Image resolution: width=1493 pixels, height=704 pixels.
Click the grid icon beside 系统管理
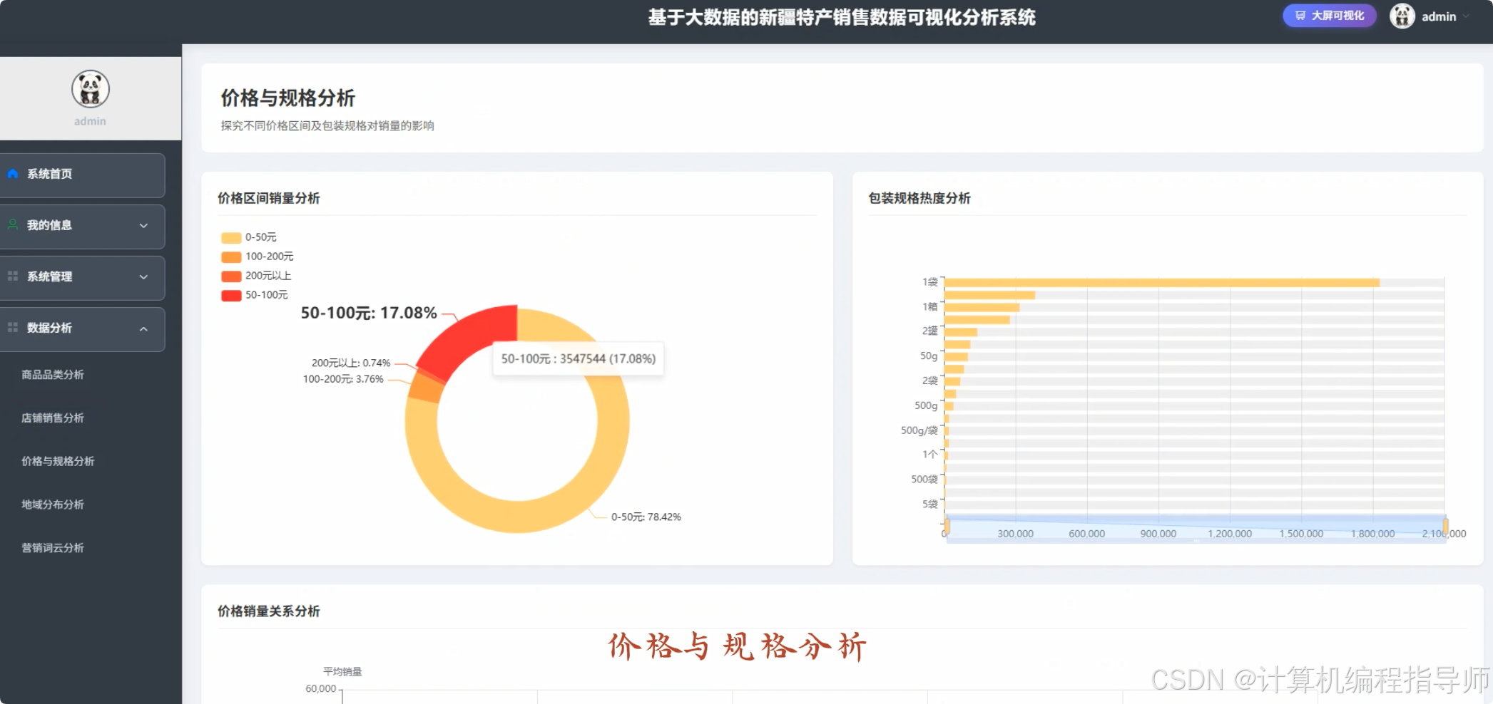(13, 276)
